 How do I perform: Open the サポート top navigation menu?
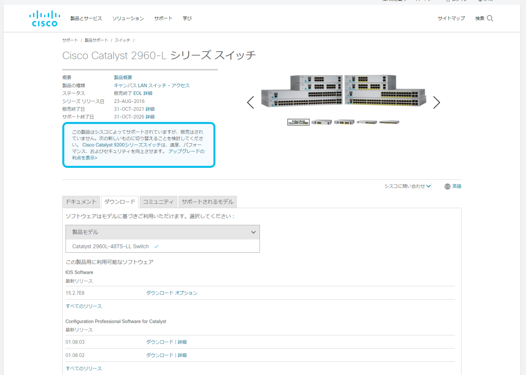(x=163, y=18)
